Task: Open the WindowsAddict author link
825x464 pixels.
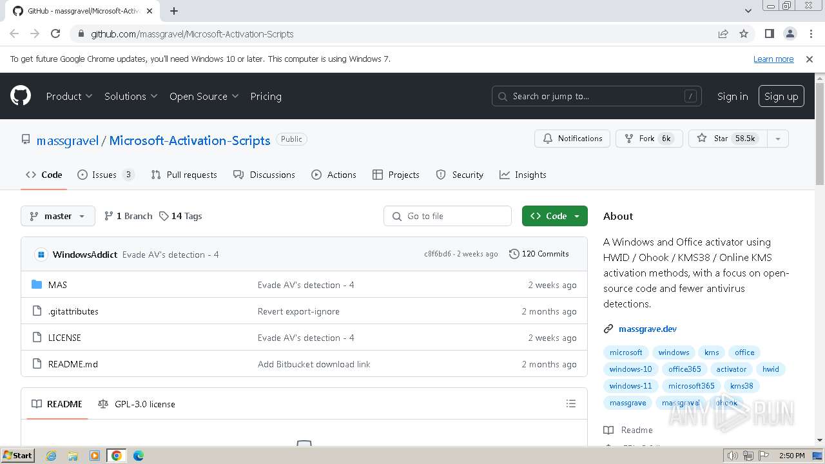Action: tap(85, 255)
